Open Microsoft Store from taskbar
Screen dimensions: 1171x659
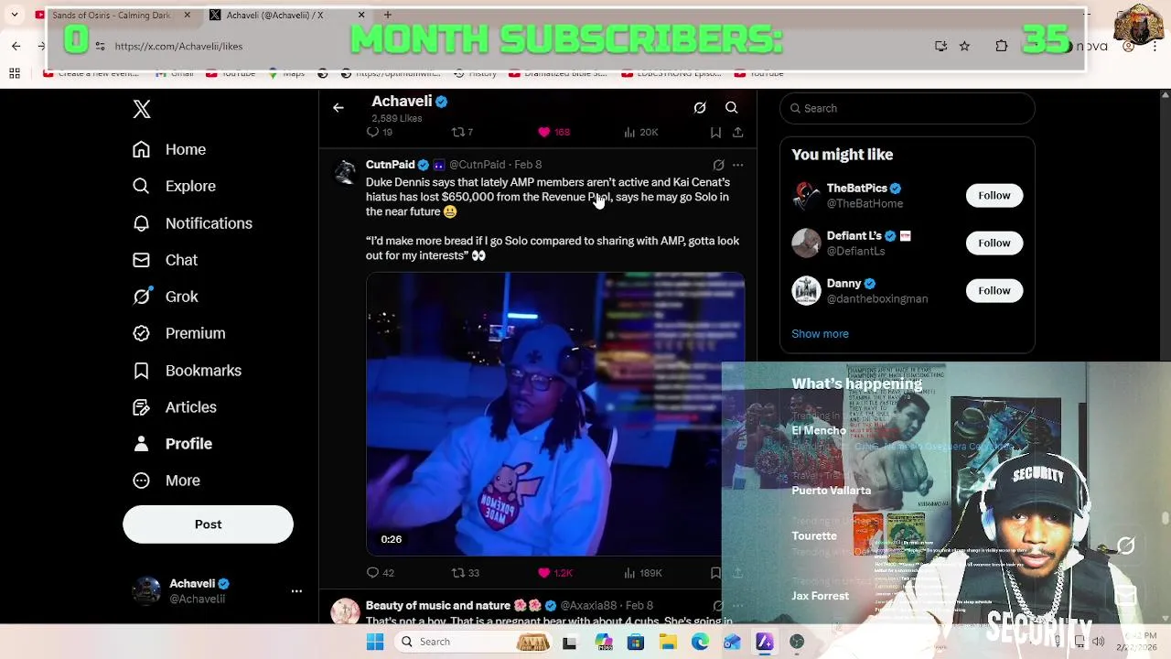pyautogui.click(x=636, y=642)
